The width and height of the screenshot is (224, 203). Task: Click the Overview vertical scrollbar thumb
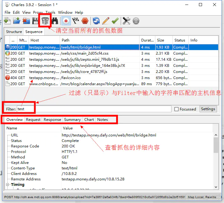click(x=216, y=145)
